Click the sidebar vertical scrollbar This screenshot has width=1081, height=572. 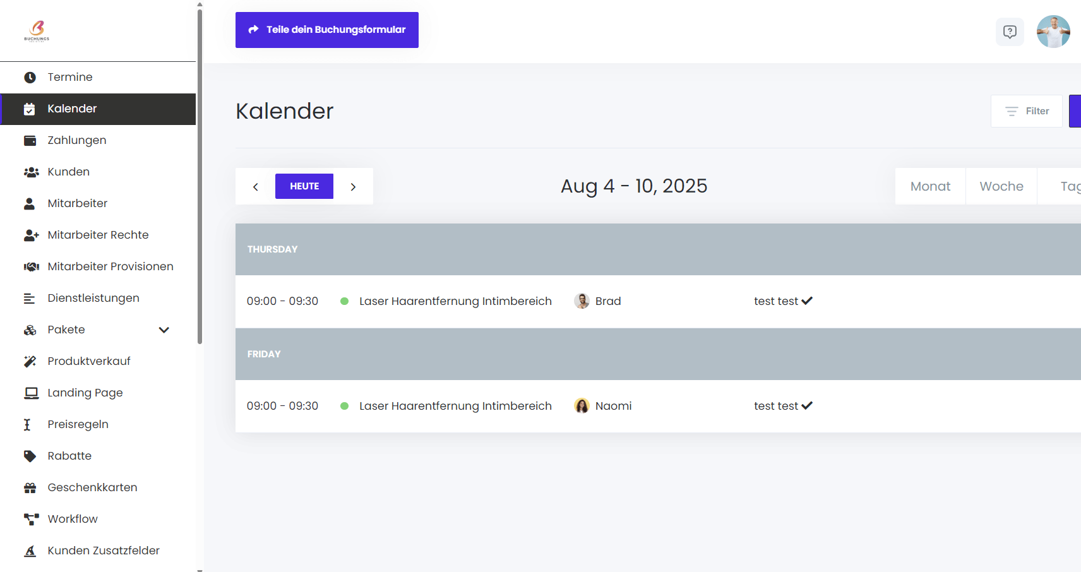coord(200,177)
